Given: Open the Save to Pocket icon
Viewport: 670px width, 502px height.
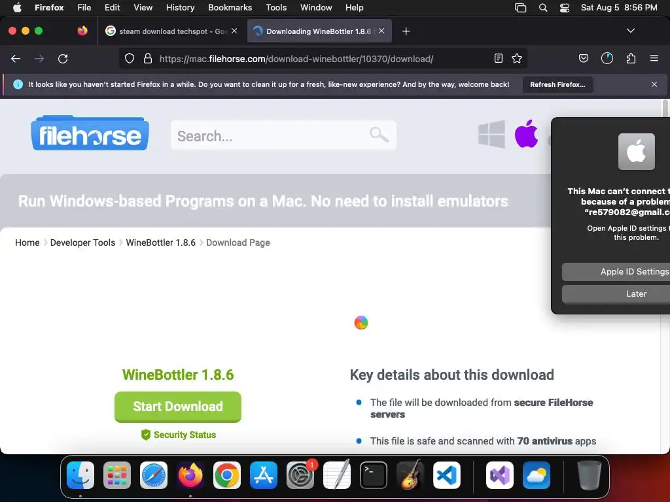Looking at the screenshot, I should tap(584, 58).
